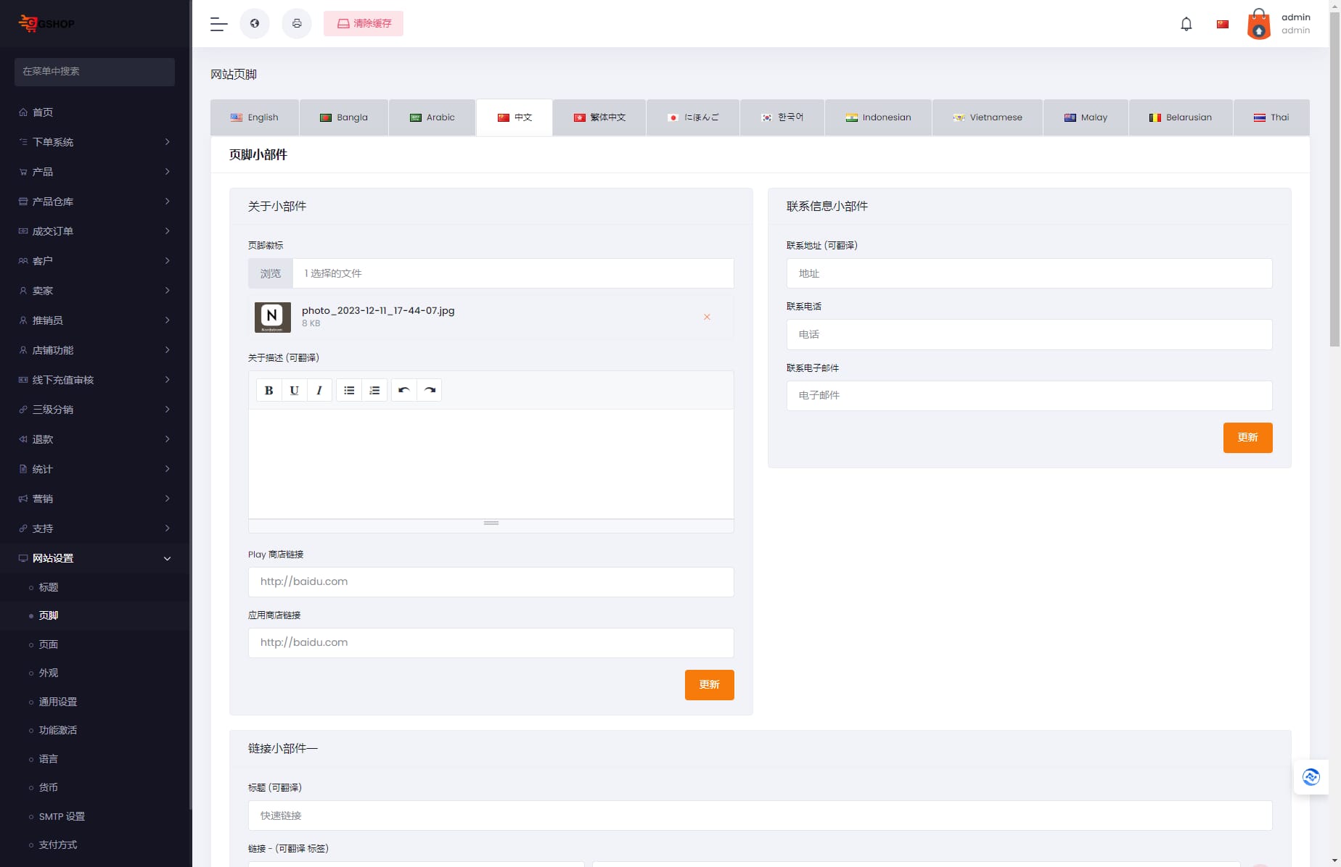
Task: Click the 联系电话 phone input field
Action: (x=1029, y=335)
